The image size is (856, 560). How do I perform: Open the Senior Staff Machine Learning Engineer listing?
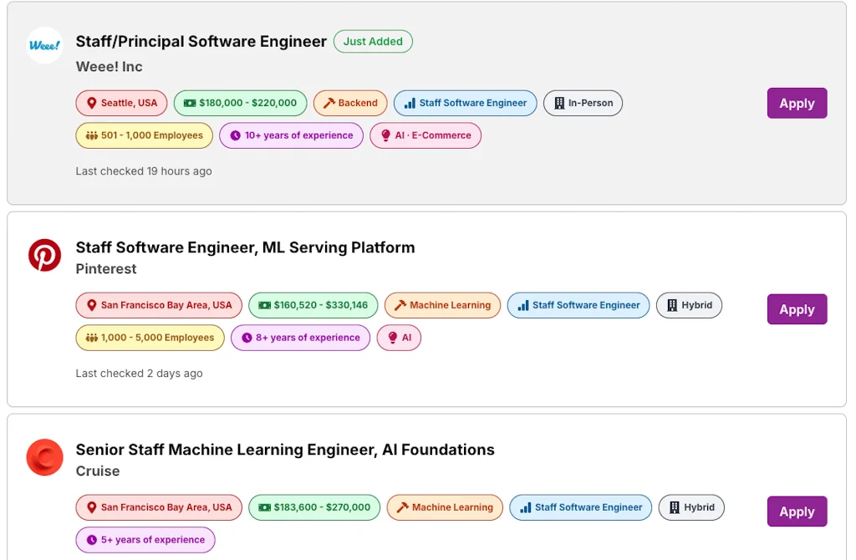pyautogui.click(x=284, y=449)
